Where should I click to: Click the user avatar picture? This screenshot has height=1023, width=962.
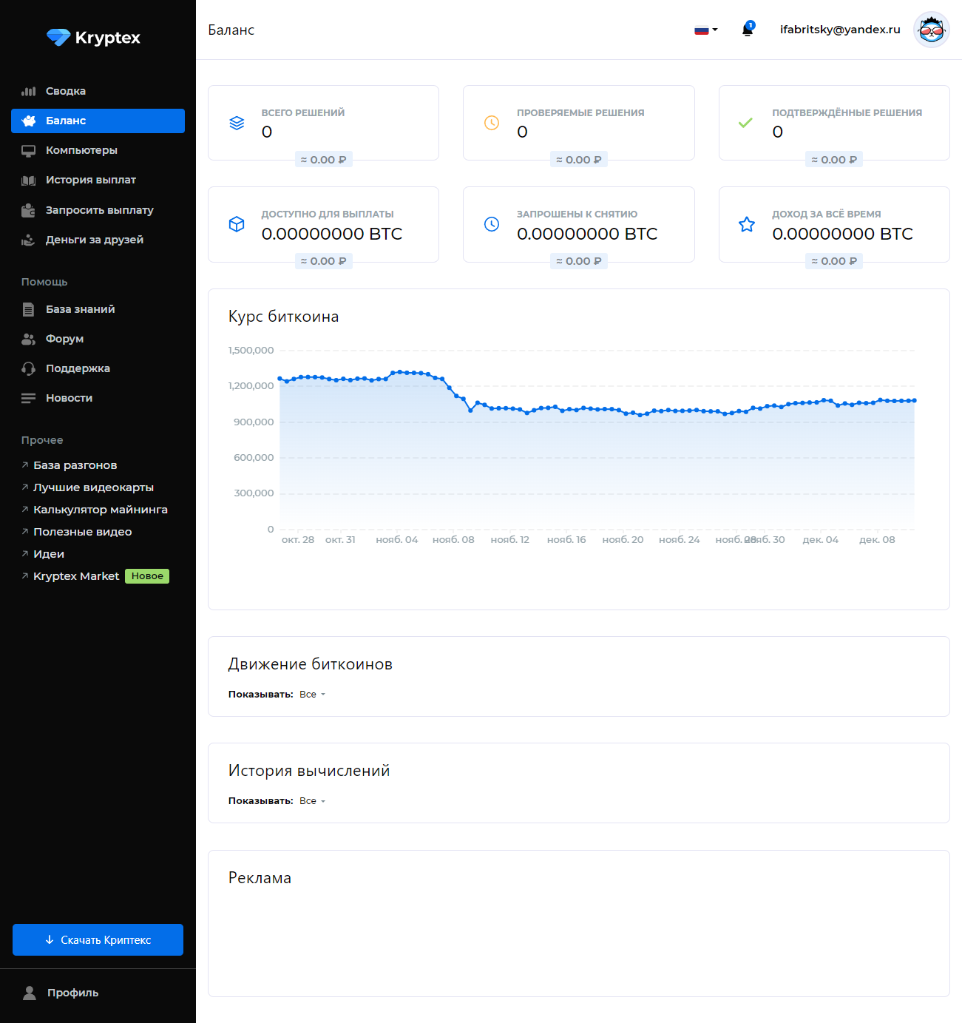pyautogui.click(x=932, y=30)
